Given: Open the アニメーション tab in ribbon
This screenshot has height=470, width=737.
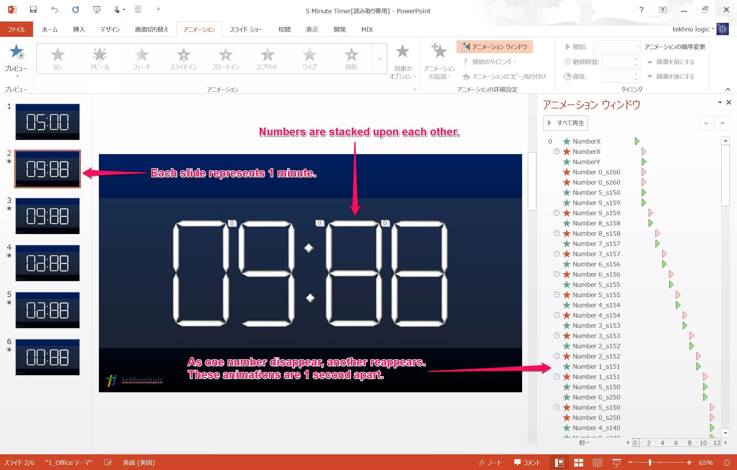Looking at the screenshot, I should click(x=199, y=29).
